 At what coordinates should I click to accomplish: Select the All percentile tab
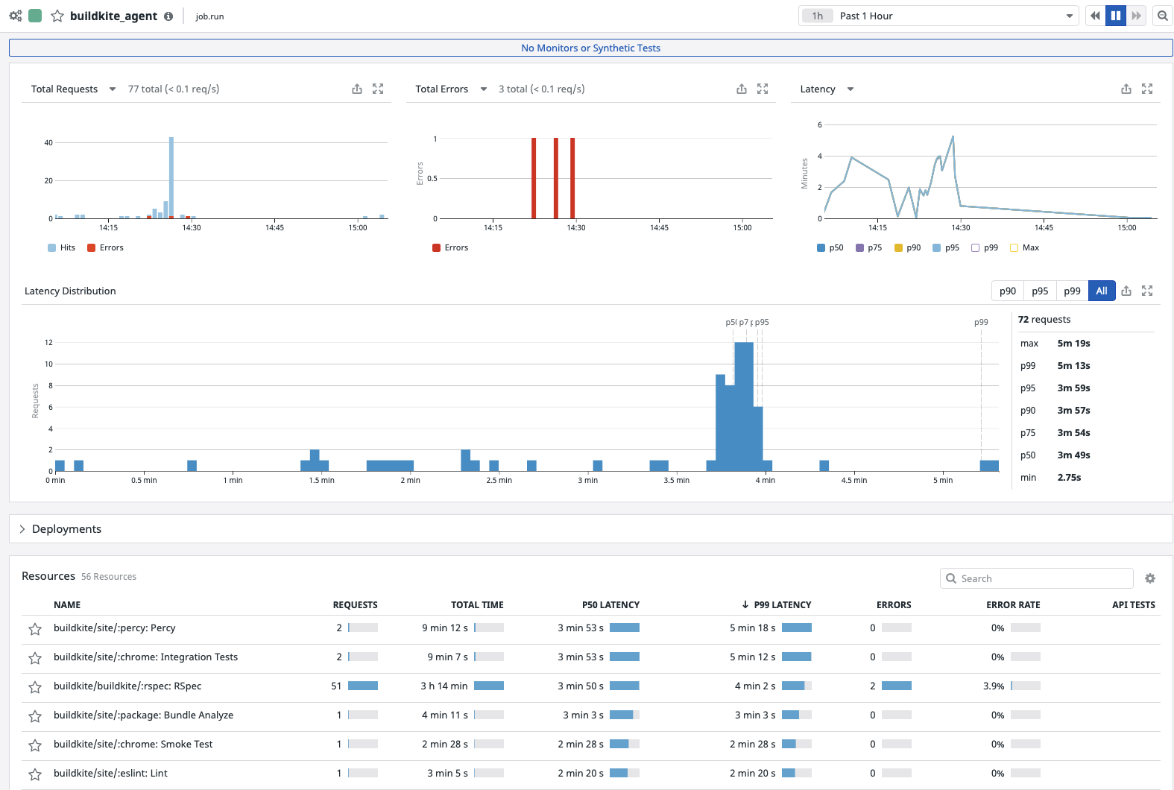(1101, 291)
